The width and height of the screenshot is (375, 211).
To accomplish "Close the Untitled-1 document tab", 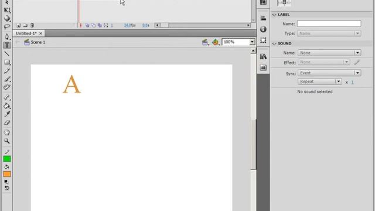I will coord(40,33).
